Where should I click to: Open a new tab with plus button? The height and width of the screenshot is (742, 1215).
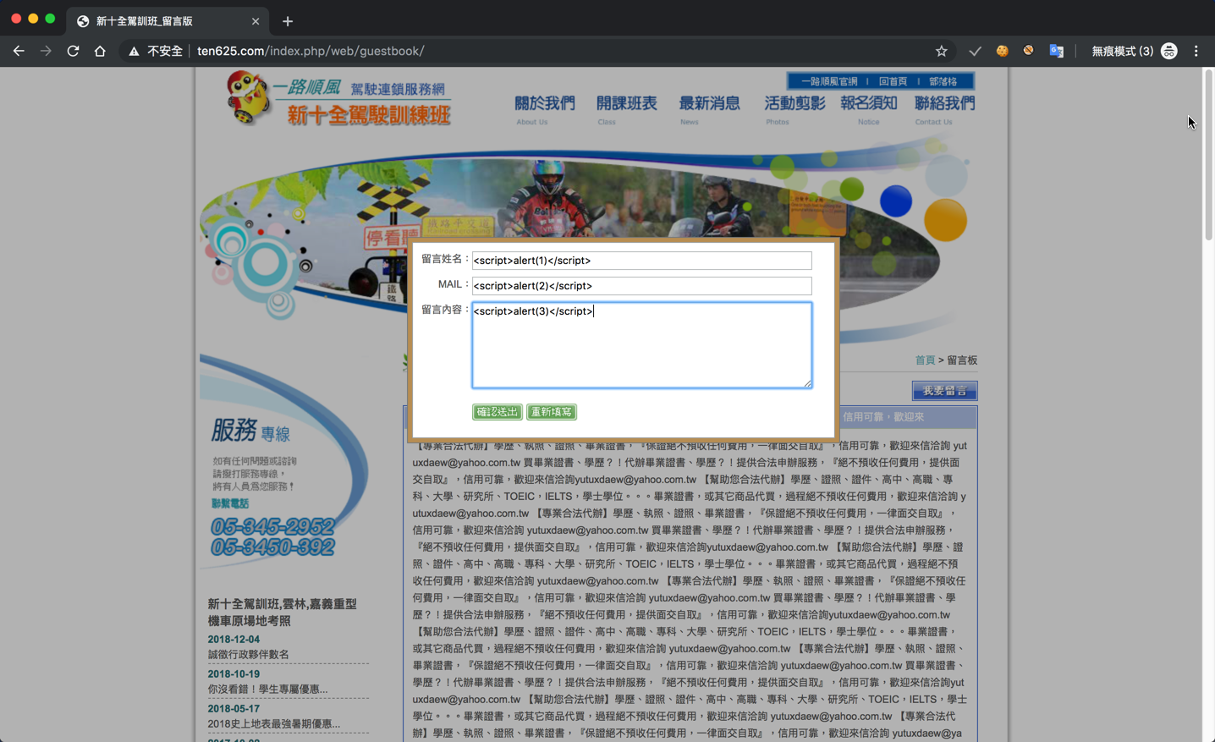[288, 21]
